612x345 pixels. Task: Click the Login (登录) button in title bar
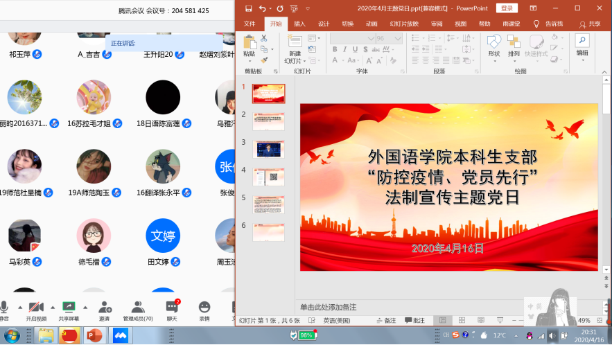pyautogui.click(x=507, y=8)
